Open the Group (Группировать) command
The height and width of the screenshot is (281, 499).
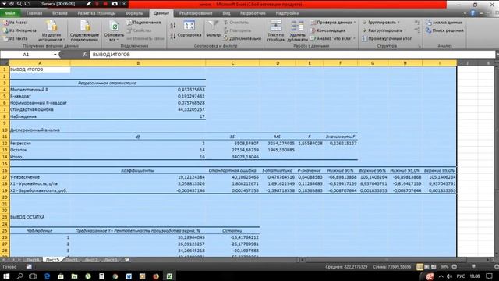[379, 23]
